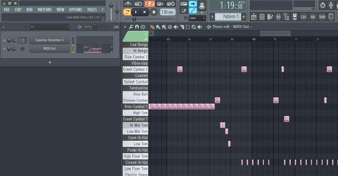Open the mixer icon in toolbar

[278, 17]
